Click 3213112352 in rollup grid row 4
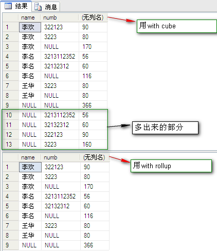 [x=61, y=196]
